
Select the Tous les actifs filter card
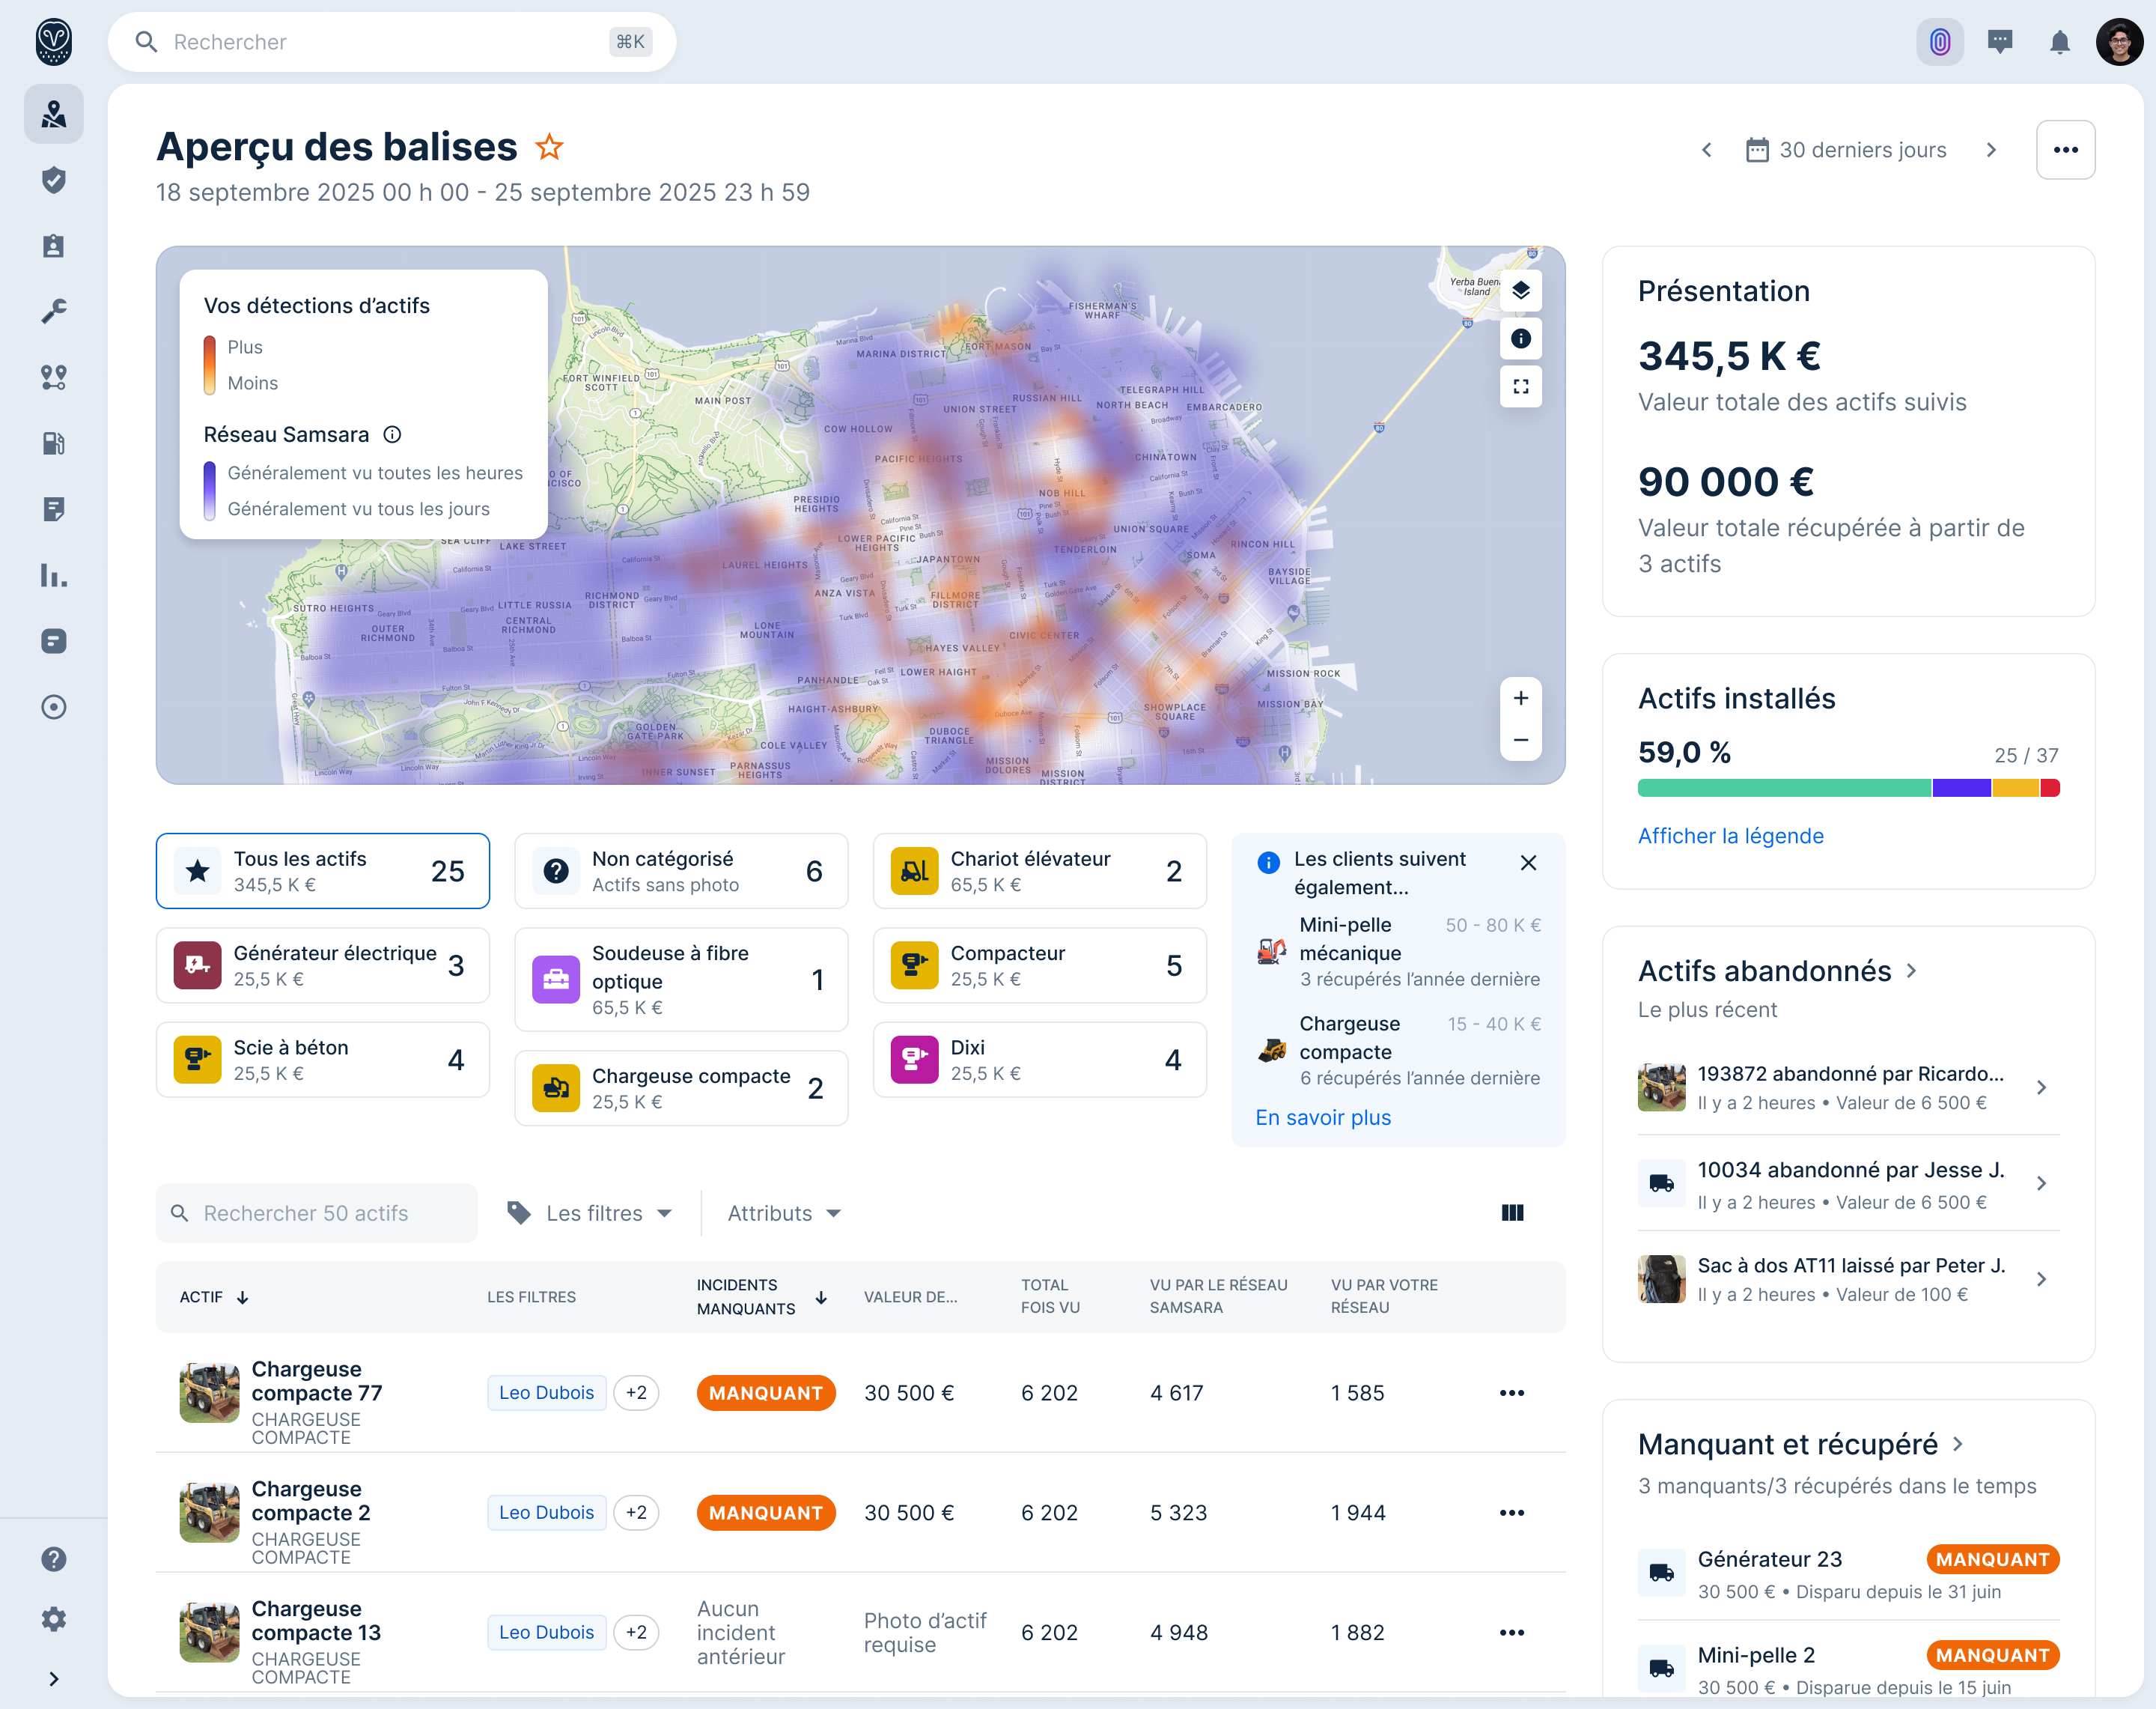(322, 870)
